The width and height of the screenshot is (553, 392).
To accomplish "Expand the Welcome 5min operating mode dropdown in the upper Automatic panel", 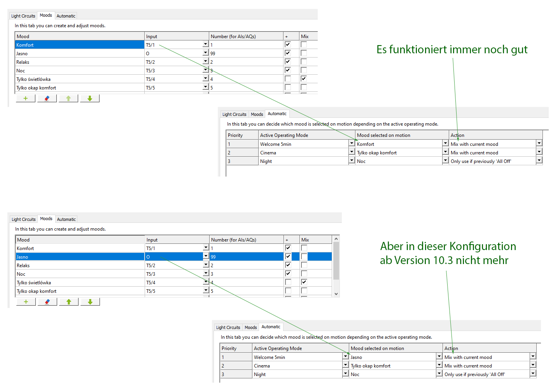I will [352, 144].
